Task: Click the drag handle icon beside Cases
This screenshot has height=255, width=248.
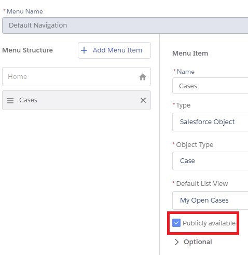Action: click(10, 101)
